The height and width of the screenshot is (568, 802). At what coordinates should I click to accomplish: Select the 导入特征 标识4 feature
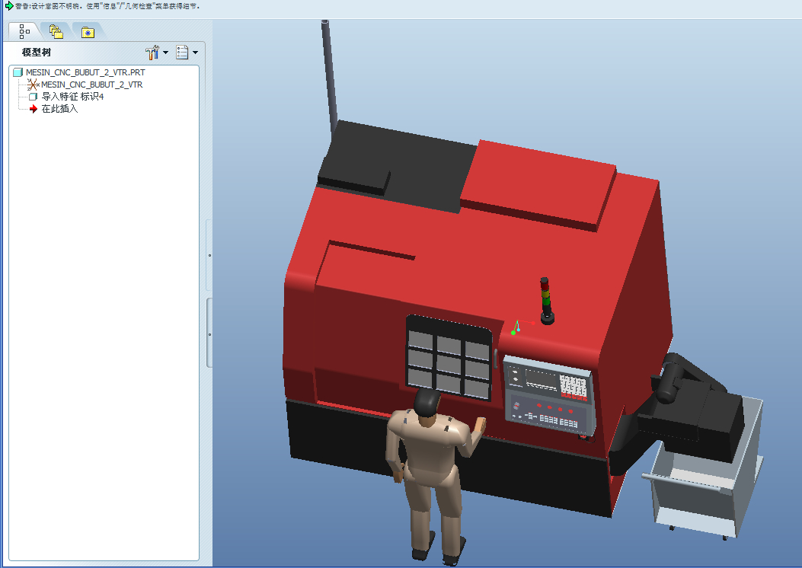point(72,97)
